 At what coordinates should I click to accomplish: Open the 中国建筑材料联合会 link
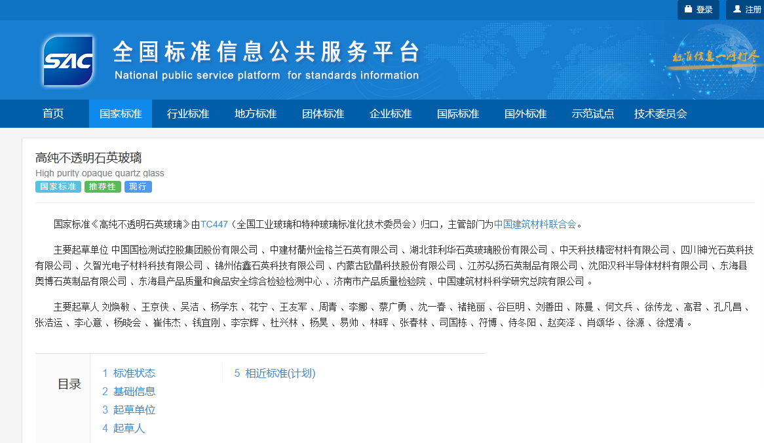coord(535,224)
